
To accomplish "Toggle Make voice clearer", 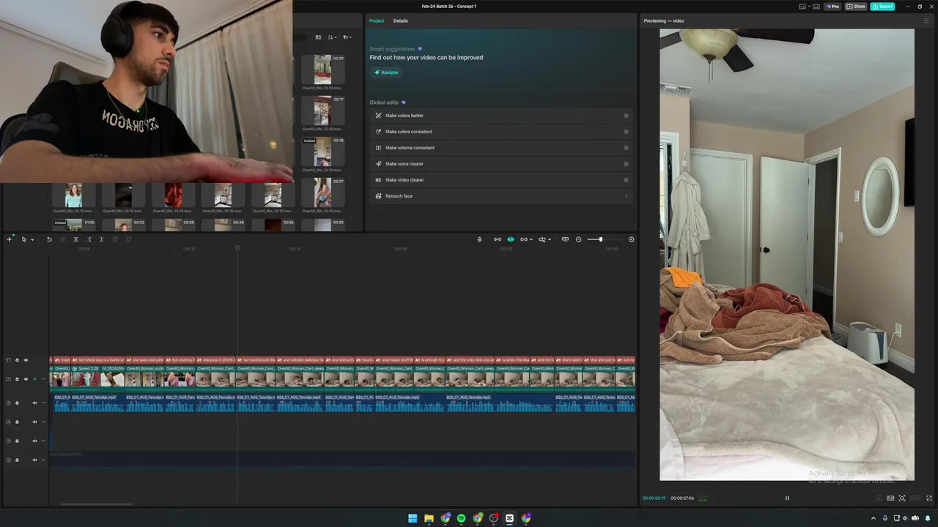I will tap(626, 164).
